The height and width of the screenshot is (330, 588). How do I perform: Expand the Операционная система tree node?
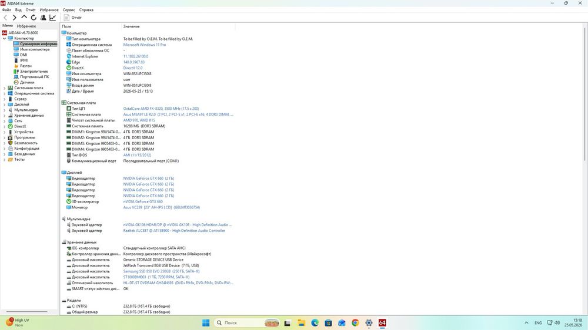click(4, 93)
